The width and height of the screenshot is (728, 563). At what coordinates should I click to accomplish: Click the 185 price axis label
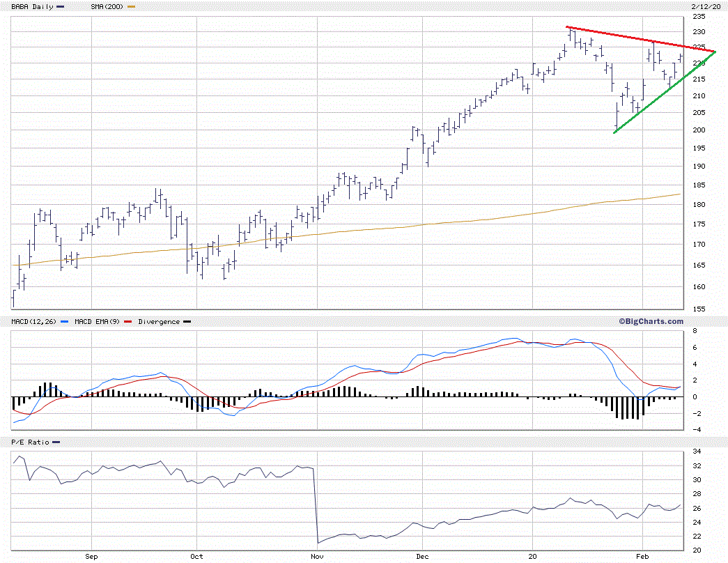pyautogui.click(x=699, y=185)
